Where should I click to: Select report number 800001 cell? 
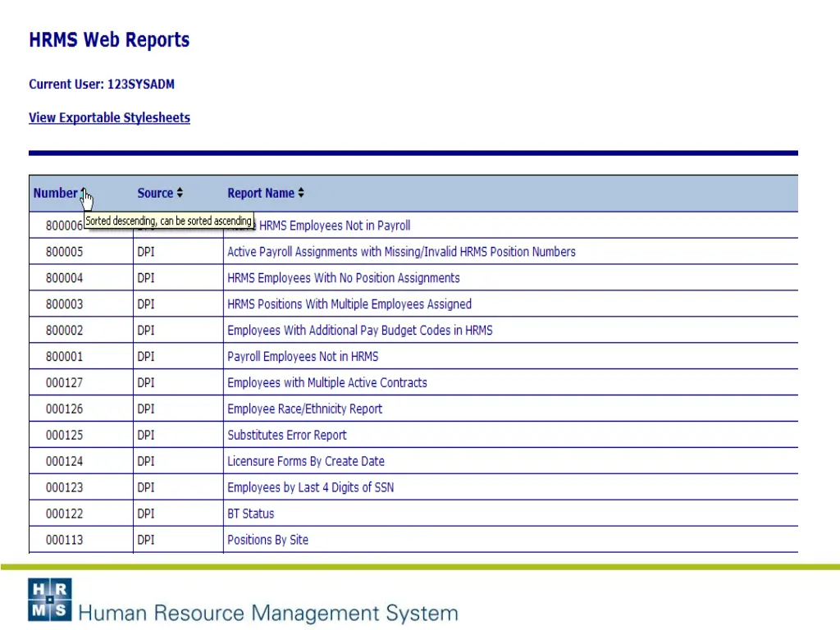click(64, 357)
